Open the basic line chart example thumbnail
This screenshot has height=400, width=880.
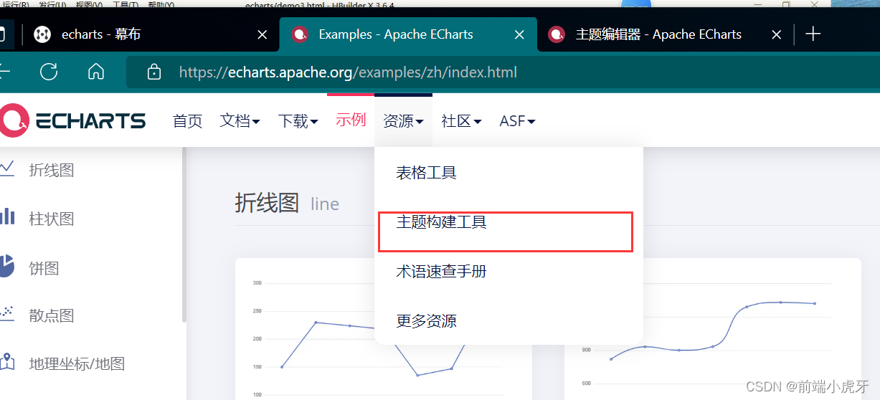384,329
